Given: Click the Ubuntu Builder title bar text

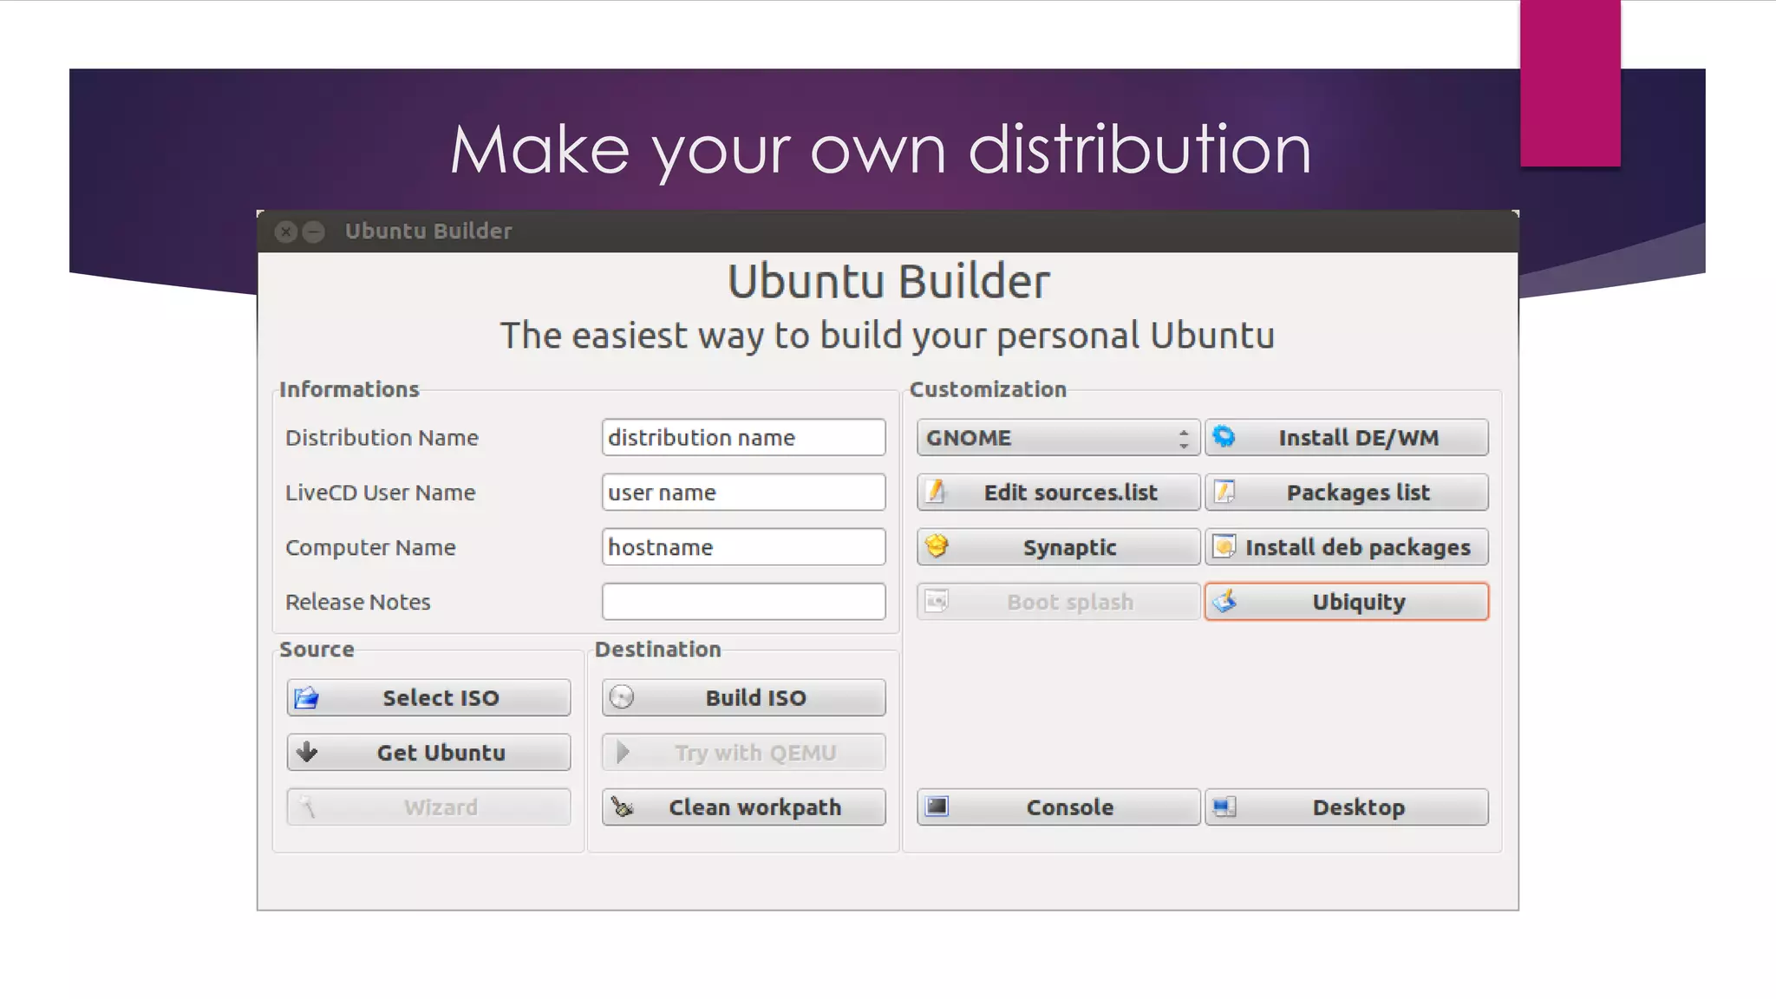Looking at the screenshot, I should [428, 231].
